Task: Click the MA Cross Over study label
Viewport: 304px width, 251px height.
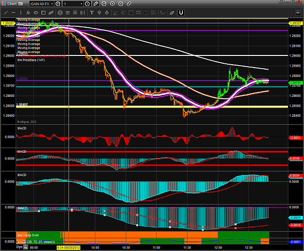Action: (28, 235)
